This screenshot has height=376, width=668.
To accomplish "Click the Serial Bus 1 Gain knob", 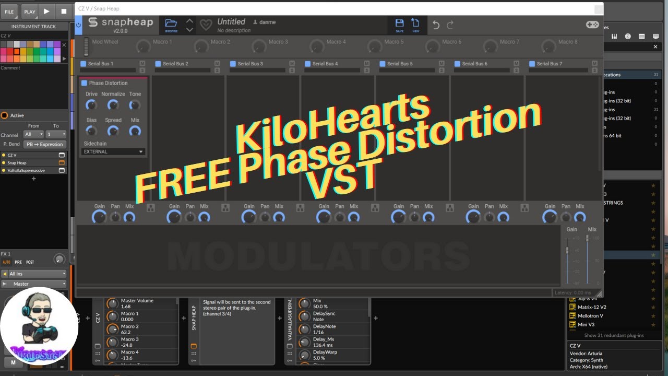I will point(99,216).
